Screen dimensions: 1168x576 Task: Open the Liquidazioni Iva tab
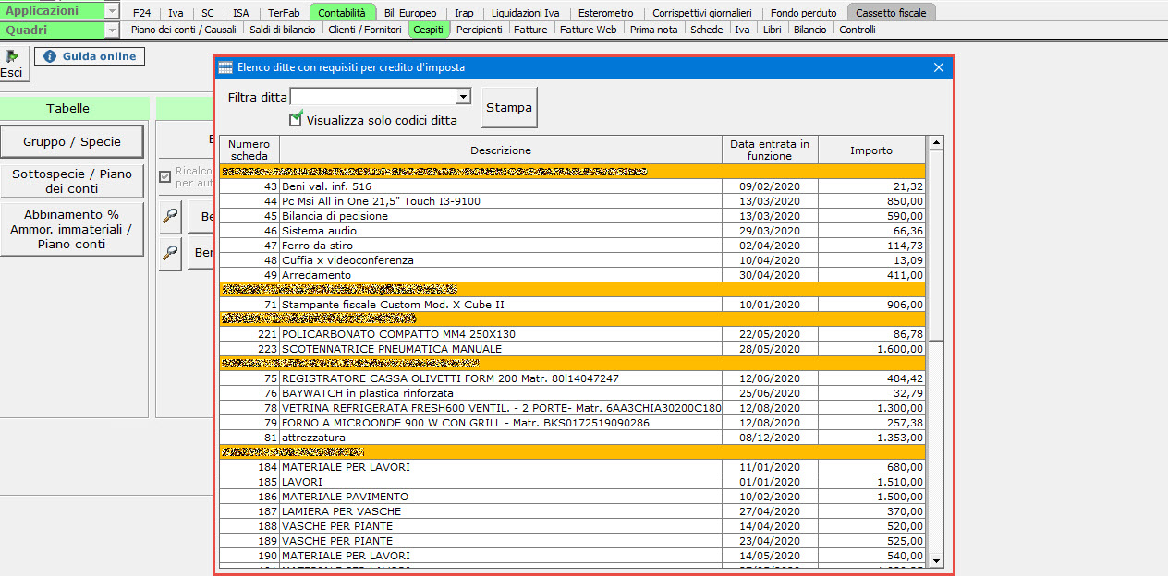pos(526,13)
